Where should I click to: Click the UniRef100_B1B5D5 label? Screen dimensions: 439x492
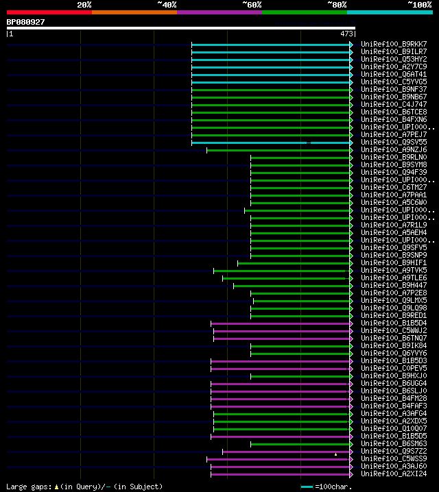tap(394, 436)
